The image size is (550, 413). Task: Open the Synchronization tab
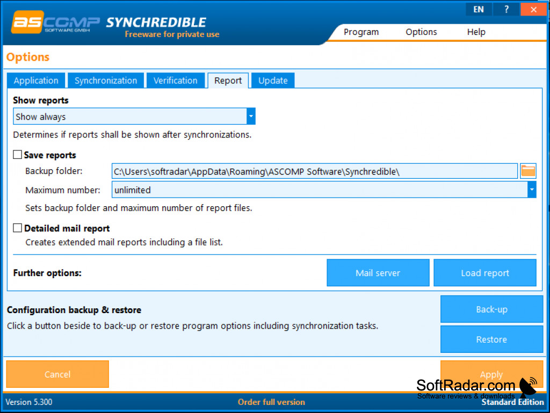(x=106, y=81)
